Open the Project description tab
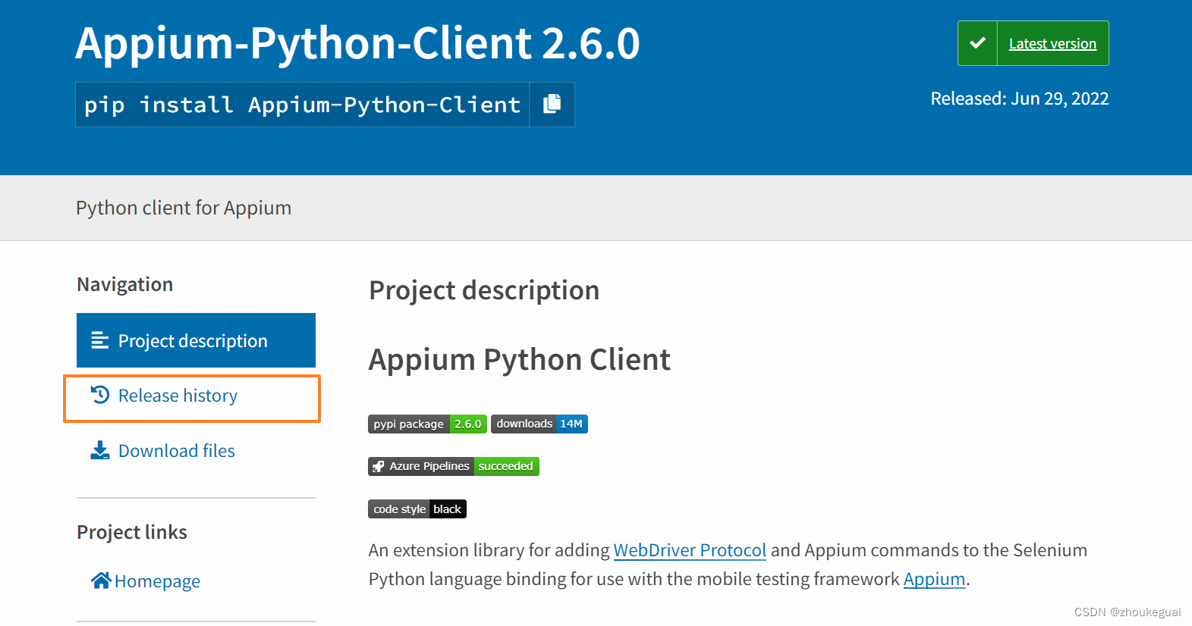The image size is (1192, 626). pyautogui.click(x=193, y=341)
